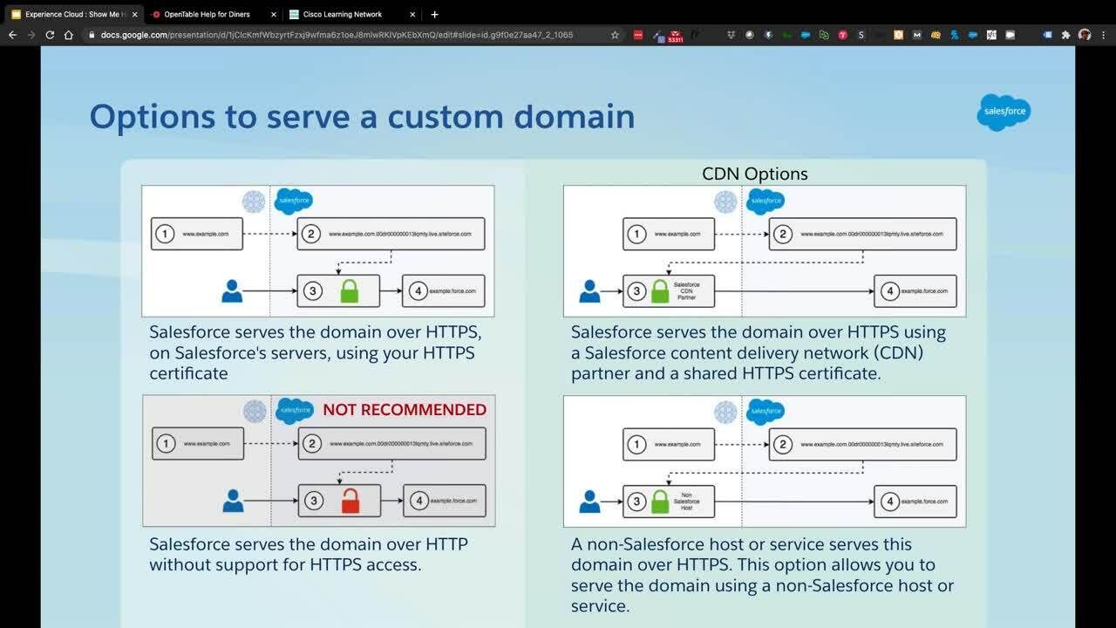View site info via the padlock icon
This screenshot has width=1116, height=628.
point(92,35)
